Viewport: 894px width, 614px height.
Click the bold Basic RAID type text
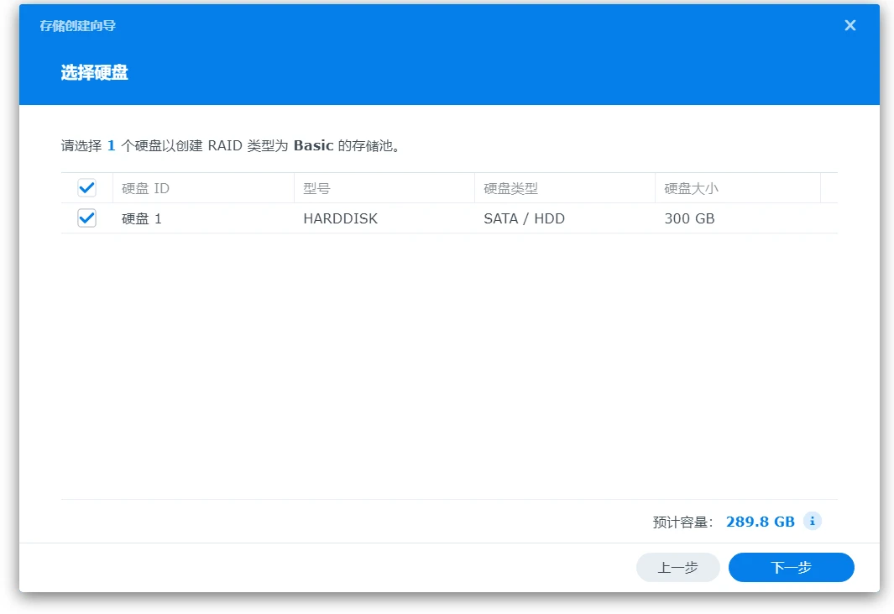(313, 145)
